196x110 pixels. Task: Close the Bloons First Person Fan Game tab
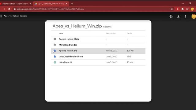tap(31, 4)
